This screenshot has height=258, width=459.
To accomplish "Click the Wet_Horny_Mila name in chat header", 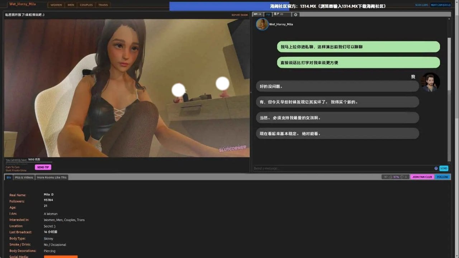I will point(281,24).
